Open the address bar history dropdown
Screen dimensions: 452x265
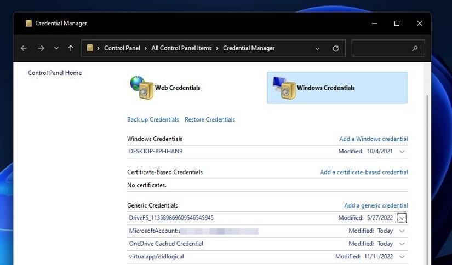click(317, 49)
